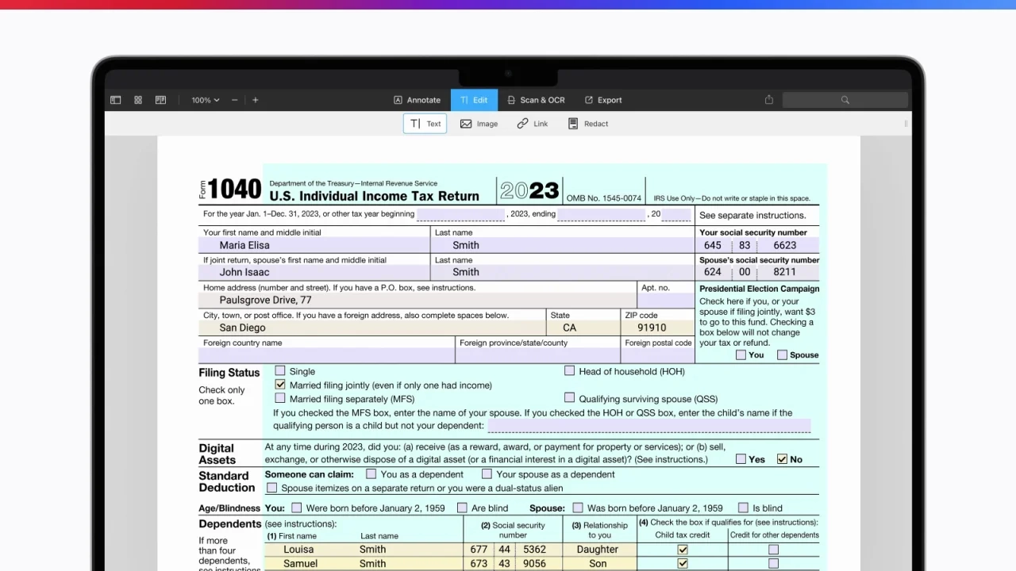Open the Export tab
Viewport: 1016px width, 571px height.
coord(603,100)
